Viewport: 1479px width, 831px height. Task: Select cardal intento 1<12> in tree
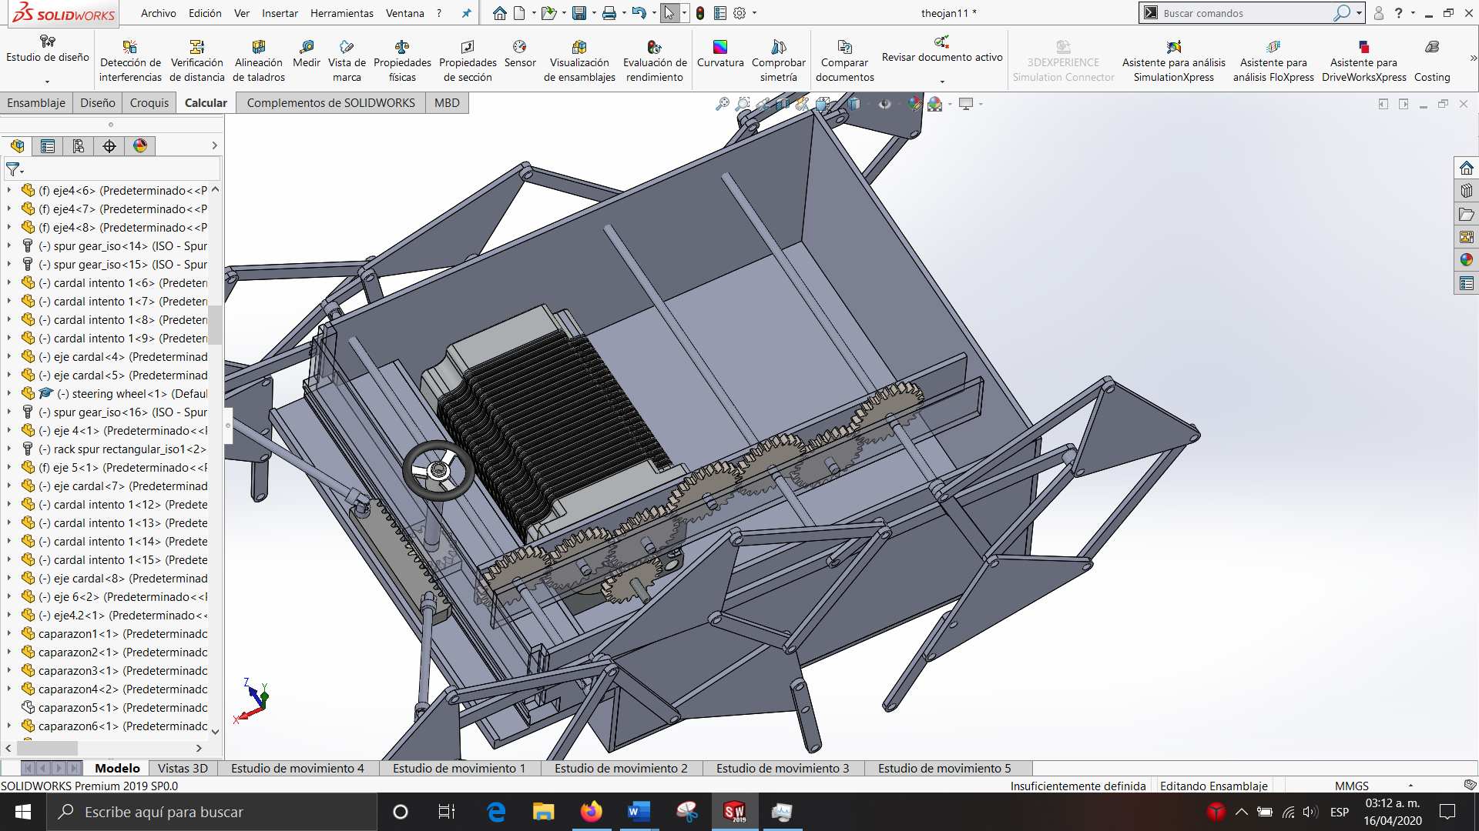[x=123, y=504]
